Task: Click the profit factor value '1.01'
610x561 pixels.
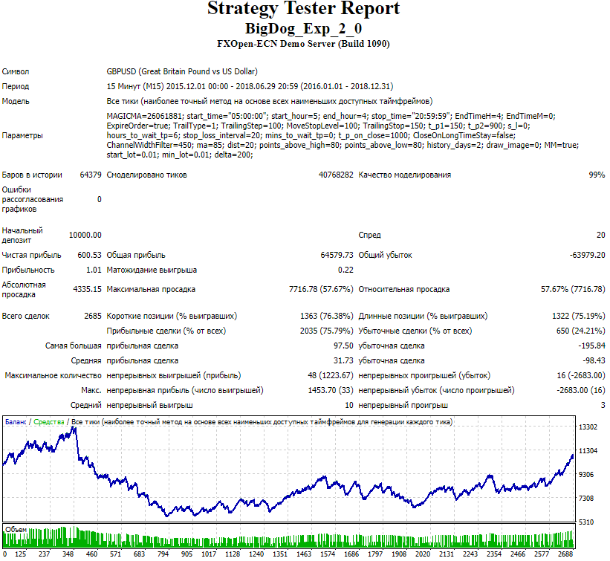Action: coord(94,270)
